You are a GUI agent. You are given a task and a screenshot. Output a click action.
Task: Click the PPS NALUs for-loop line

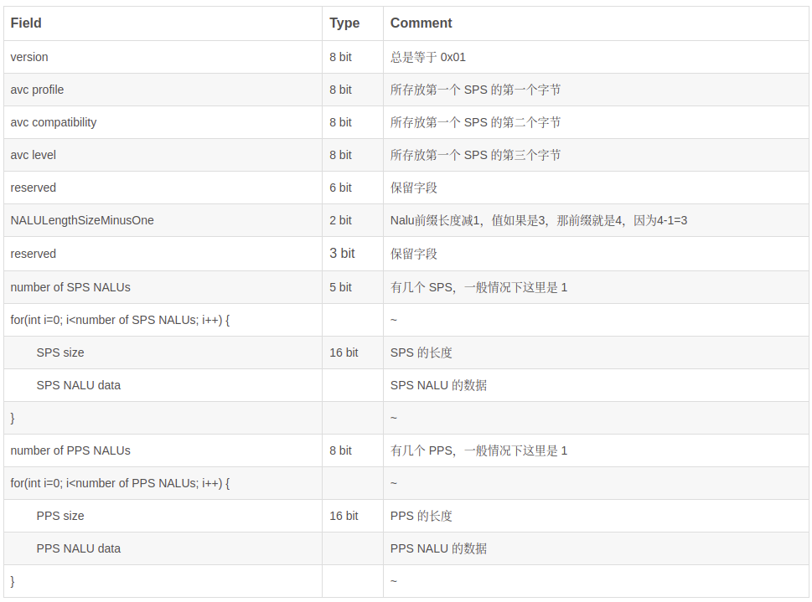pos(120,483)
